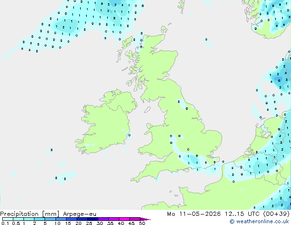Image resolution: width=291 pixels, height=225 pixels.
Task: Select the 2–5 mm legend swatch
Action: click(x=39, y=219)
